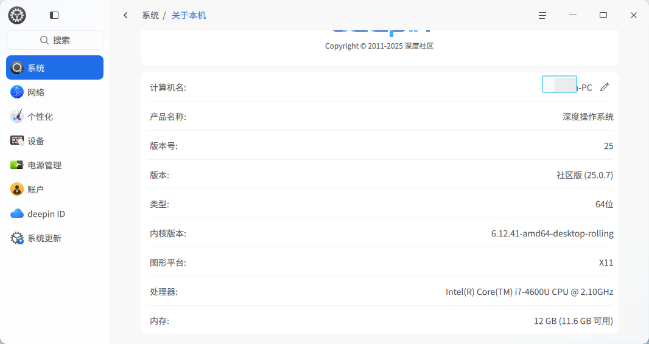Focus the 搜索 search field
Screen dimensions: 649x344
55,40
